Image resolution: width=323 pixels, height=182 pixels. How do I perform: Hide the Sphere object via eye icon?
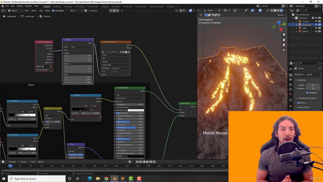[x=316, y=31]
